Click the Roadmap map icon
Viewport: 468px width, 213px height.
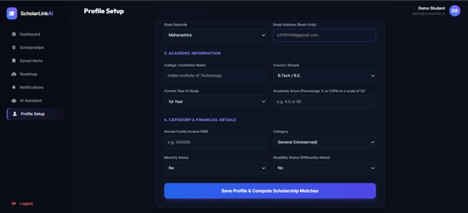pyautogui.click(x=14, y=74)
